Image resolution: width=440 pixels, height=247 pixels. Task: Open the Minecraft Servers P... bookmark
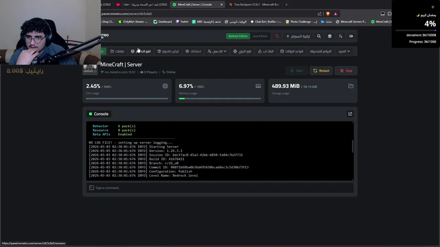351,22
